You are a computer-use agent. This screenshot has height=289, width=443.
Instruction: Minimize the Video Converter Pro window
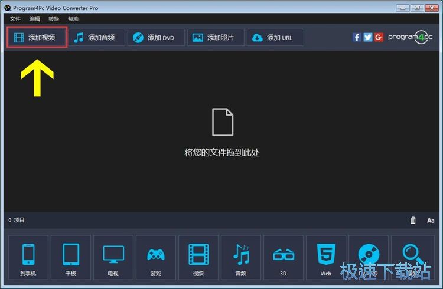pyautogui.click(x=403, y=8)
